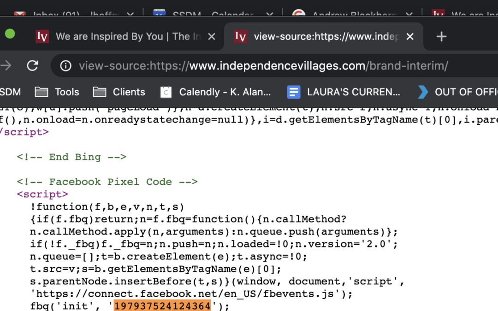Image resolution: width=498 pixels, height=311 pixels.
Task: Click the "s.parentNode.insertBefore(t,s)" line
Action: point(217,282)
